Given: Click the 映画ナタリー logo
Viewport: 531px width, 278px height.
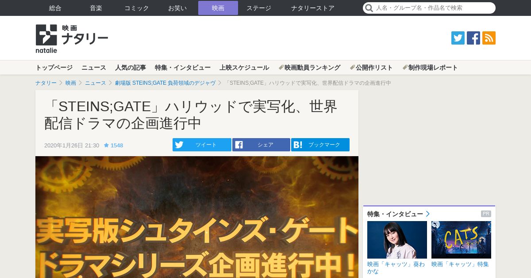Looking at the screenshot, I should tap(72, 39).
